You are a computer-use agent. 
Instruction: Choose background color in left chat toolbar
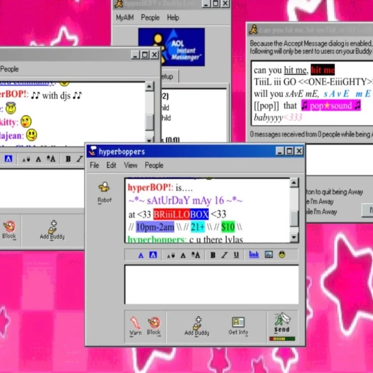pos(8,159)
